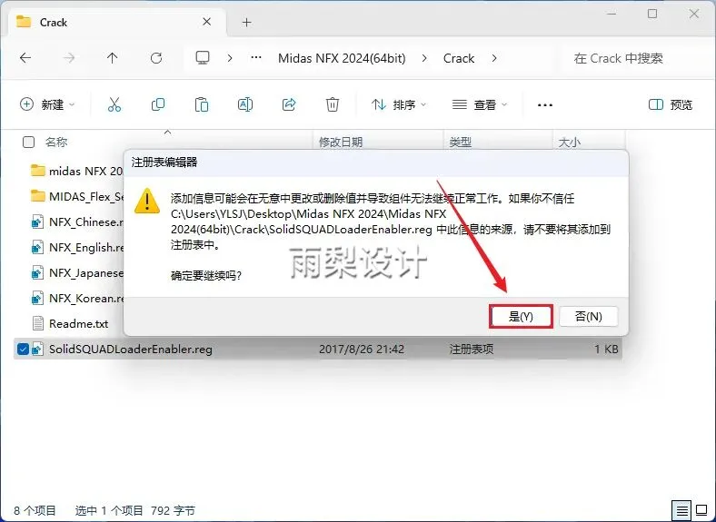716x522 pixels.
Task: Click the Crack breadcrumb segment
Action: click(459, 58)
